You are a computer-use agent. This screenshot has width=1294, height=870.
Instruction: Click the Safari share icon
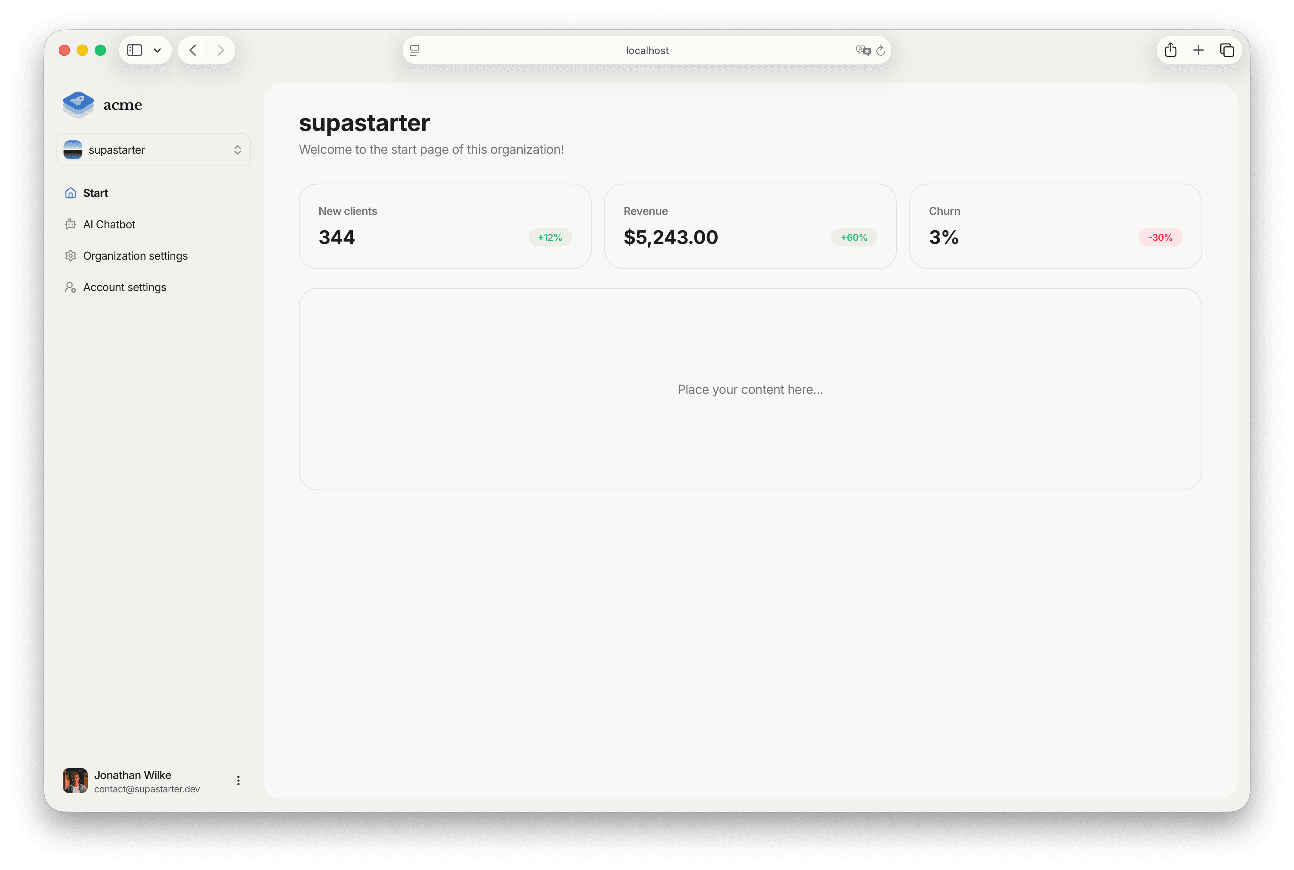(1171, 50)
